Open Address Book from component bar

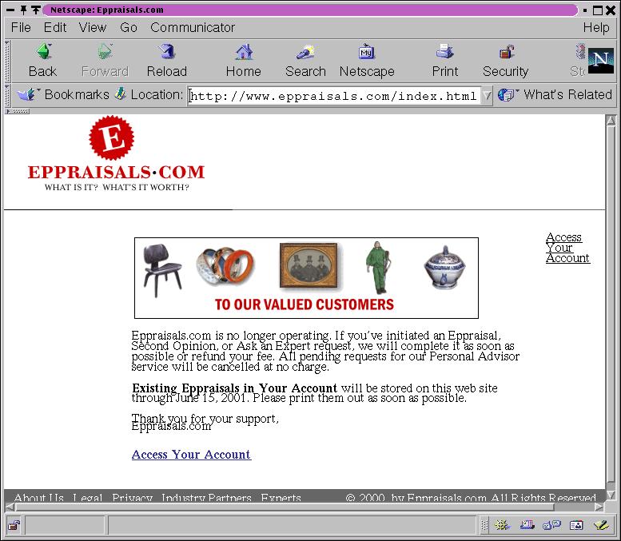576,526
